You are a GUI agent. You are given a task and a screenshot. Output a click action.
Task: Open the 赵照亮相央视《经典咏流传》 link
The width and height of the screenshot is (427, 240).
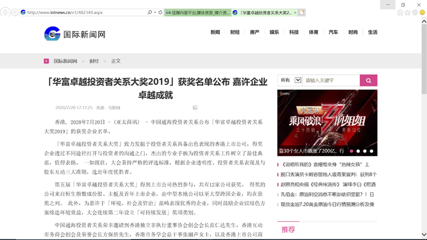(x=328, y=185)
